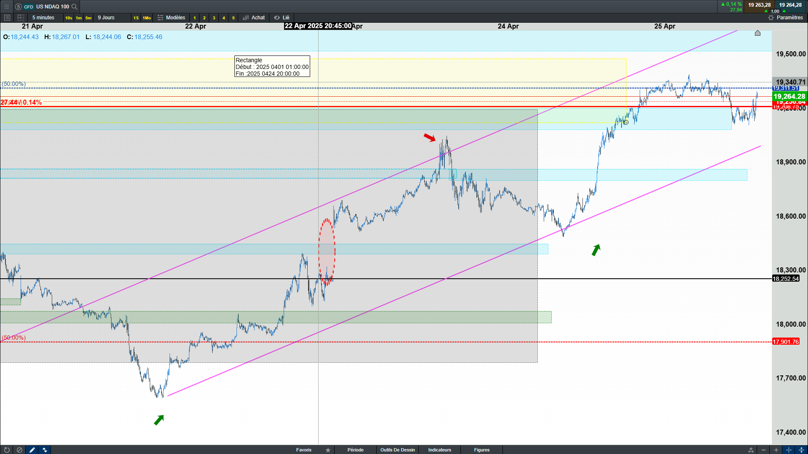Click the 19,500.00 price axis label
The image size is (808, 454).
[791, 54]
